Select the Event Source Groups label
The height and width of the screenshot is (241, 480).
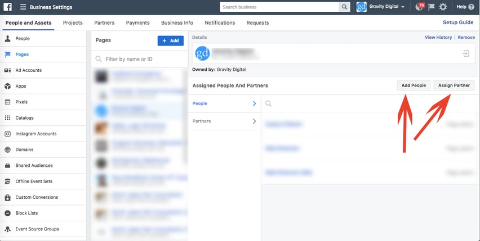(x=37, y=229)
